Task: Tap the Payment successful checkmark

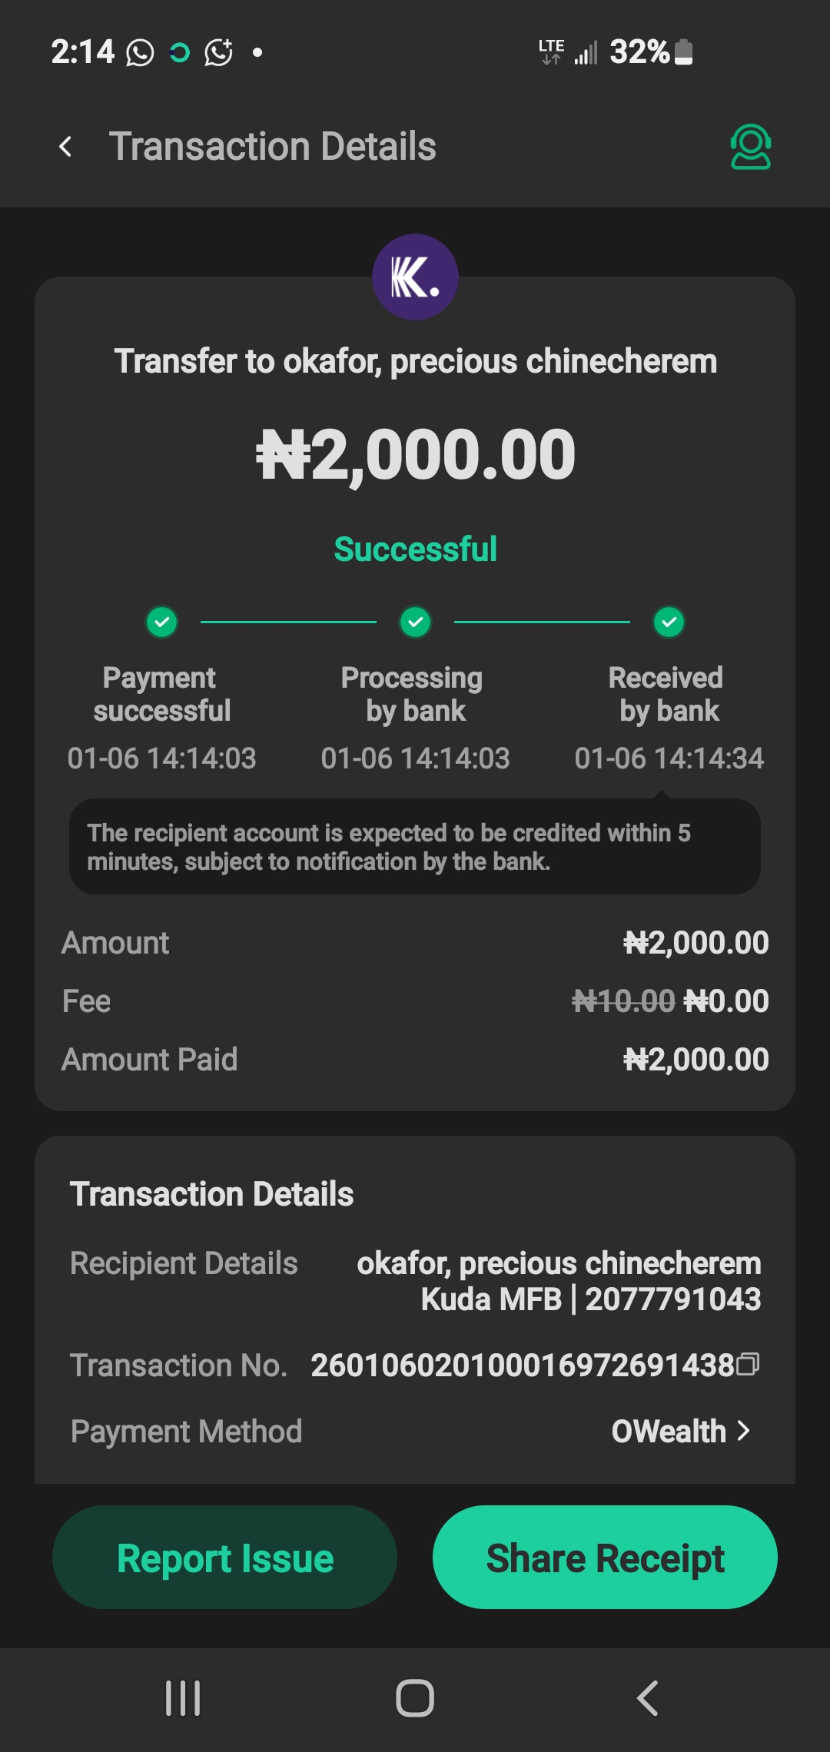Action: click(162, 622)
